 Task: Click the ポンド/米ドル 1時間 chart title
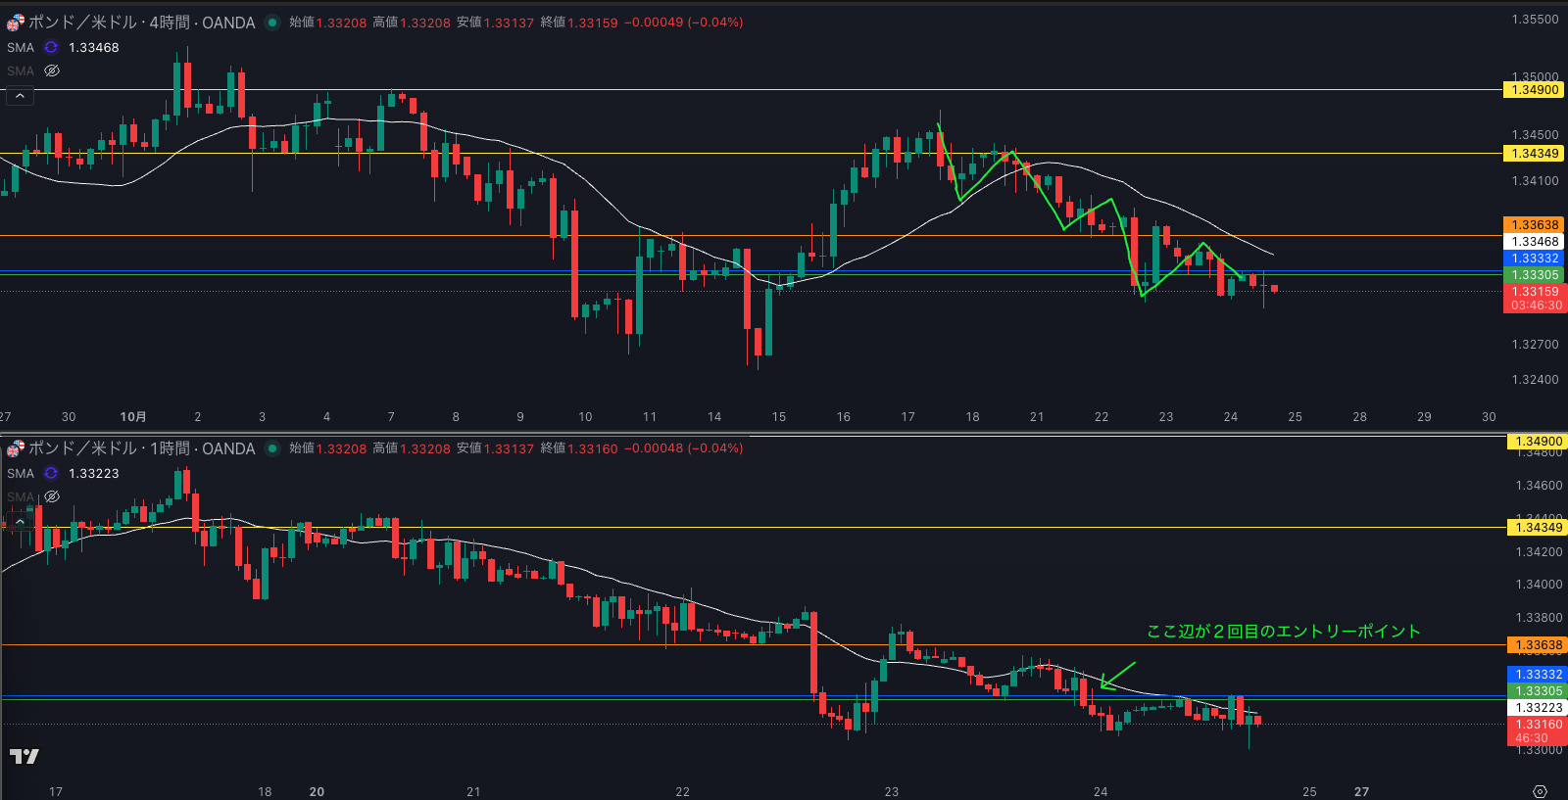tap(142, 448)
